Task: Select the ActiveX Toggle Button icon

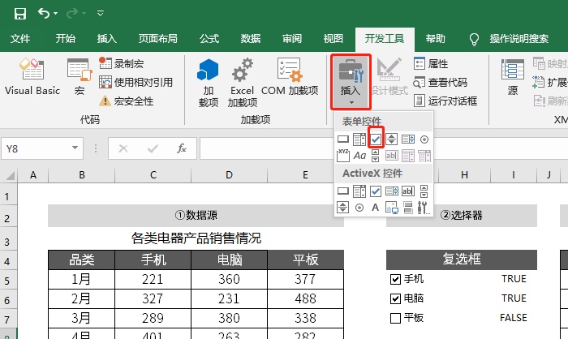Action: [x=408, y=208]
